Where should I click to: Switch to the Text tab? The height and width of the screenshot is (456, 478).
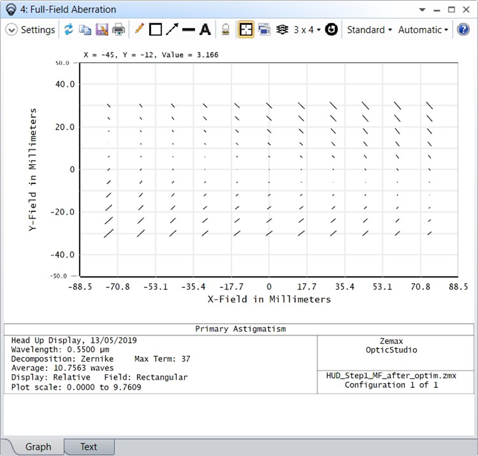point(89,447)
